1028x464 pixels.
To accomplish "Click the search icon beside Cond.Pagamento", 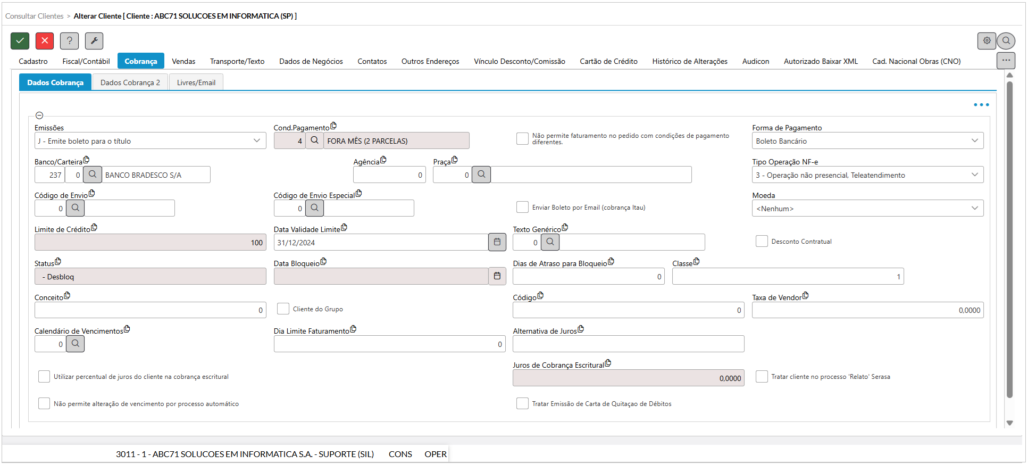I will [x=315, y=140].
